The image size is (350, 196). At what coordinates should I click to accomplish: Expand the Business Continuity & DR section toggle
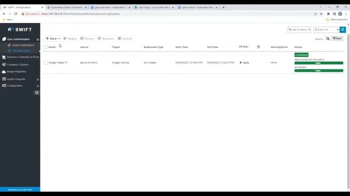(38, 57)
